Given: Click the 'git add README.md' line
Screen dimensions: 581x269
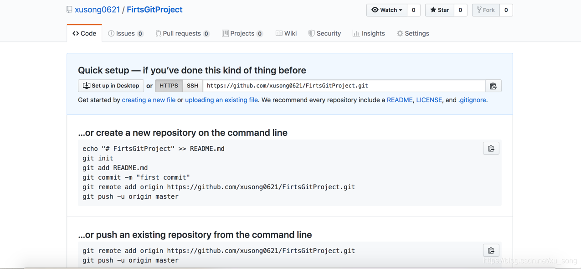Looking at the screenshot, I should click(x=115, y=168).
